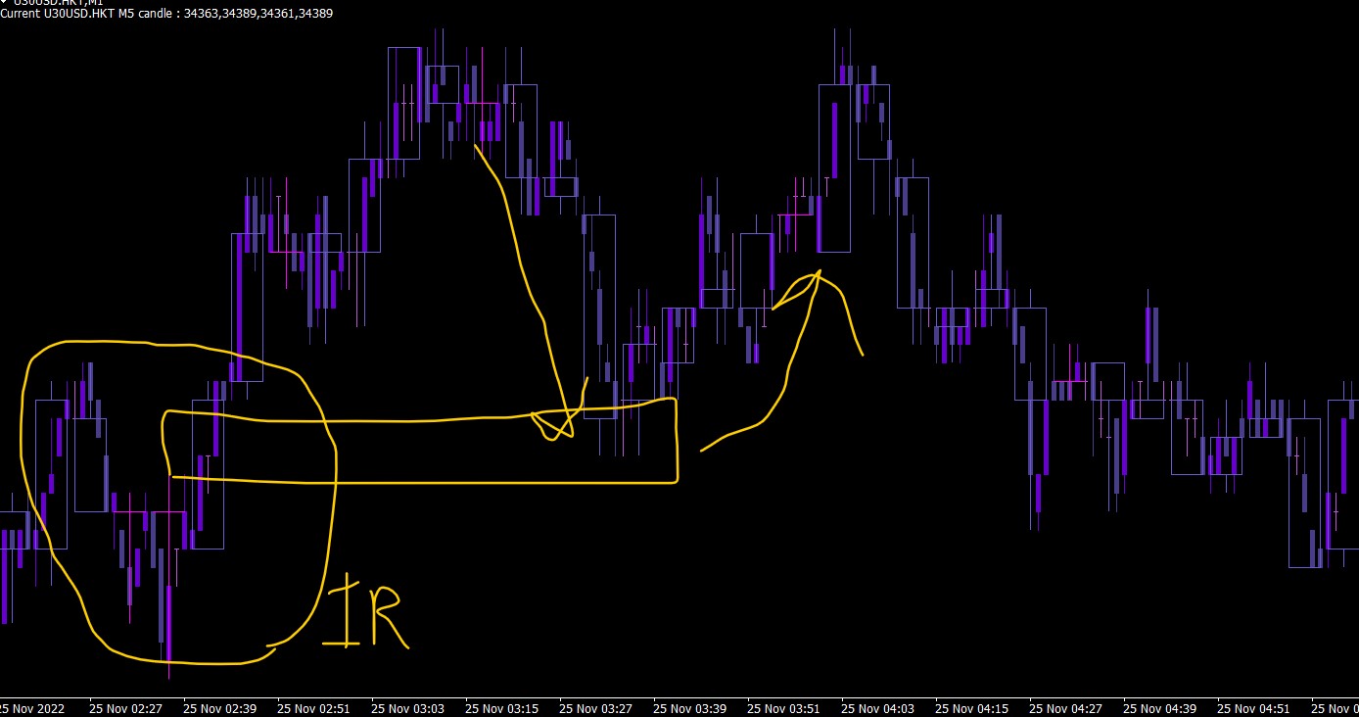
Task: Click the '25 Nov 03:03' time axis label
Action: pos(409,708)
